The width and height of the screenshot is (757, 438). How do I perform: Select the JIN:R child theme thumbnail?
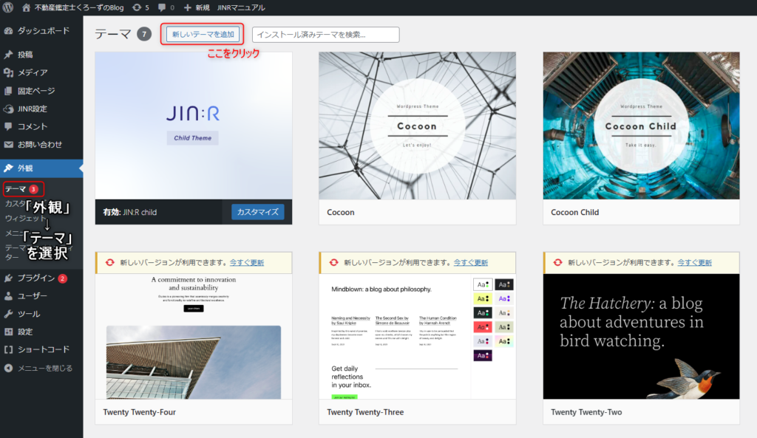193,126
